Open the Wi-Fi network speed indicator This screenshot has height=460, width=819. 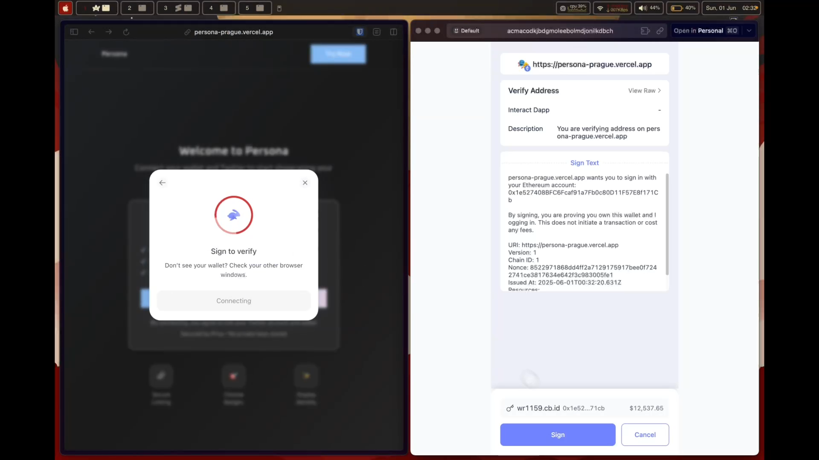coord(612,8)
